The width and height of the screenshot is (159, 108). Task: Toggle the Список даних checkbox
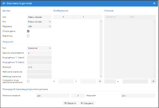pos(28,31)
